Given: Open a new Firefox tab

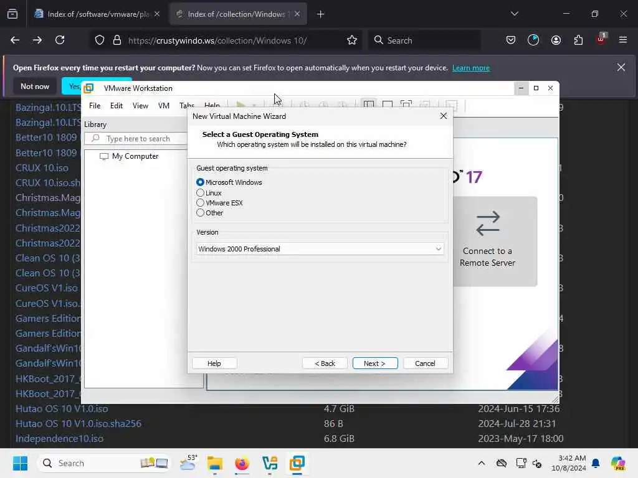Looking at the screenshot, I should 321,14.
